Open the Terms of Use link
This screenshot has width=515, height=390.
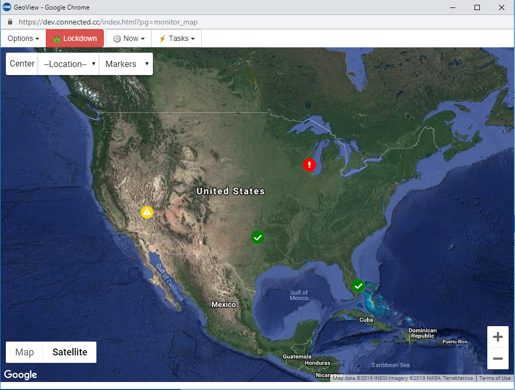494,378
